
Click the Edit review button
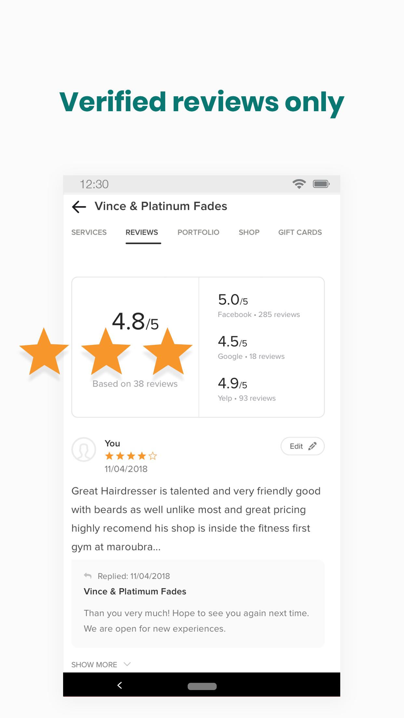(303, 446)
